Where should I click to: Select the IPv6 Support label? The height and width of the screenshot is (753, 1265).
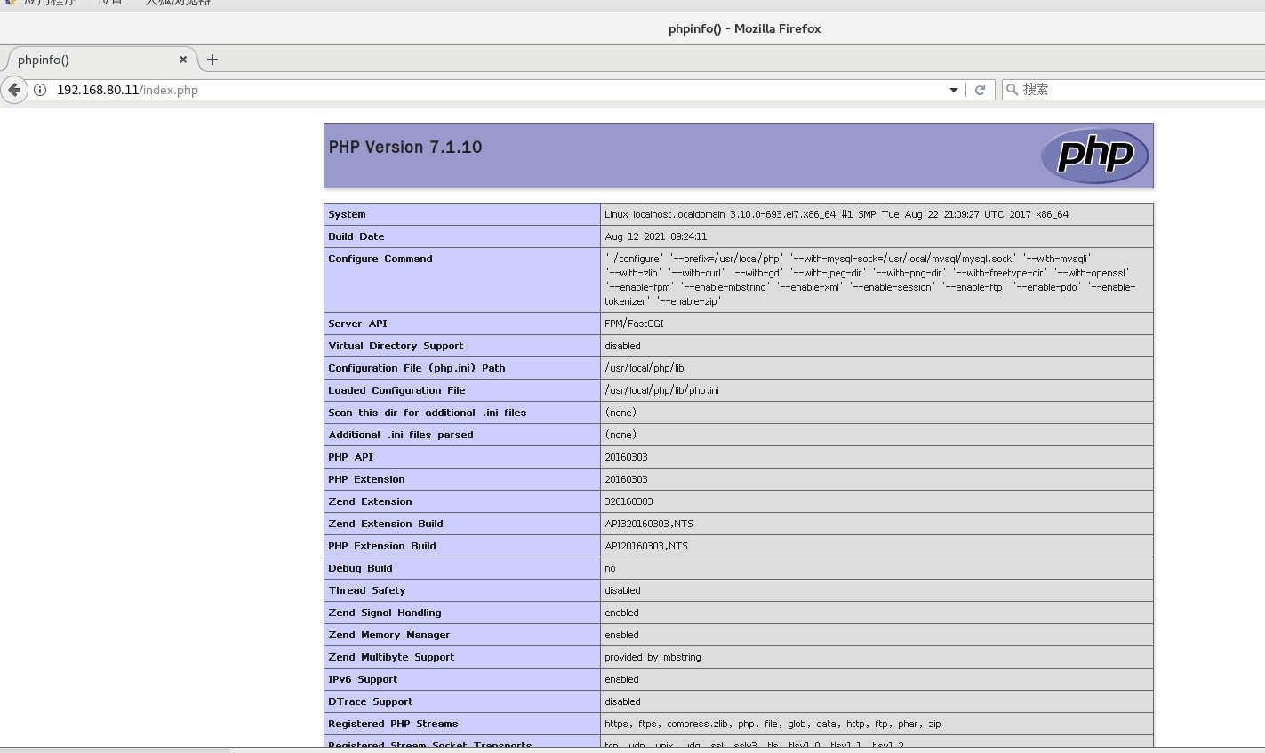(363, 679)
